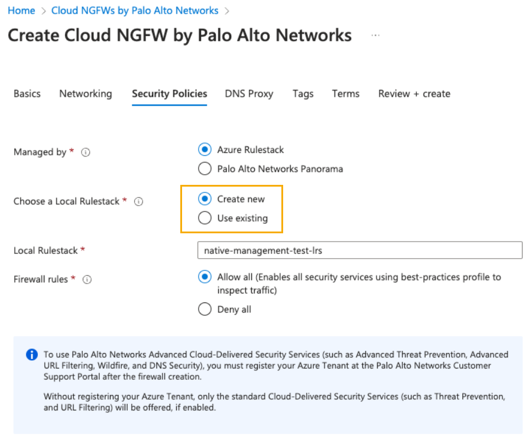532x440 pixels.
Task: Go to DNS Proxy tab
Action: 249,94
